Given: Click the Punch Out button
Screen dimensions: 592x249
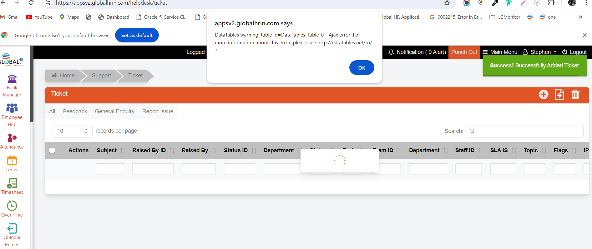Looking at the screenshot, I should point(464,52).
